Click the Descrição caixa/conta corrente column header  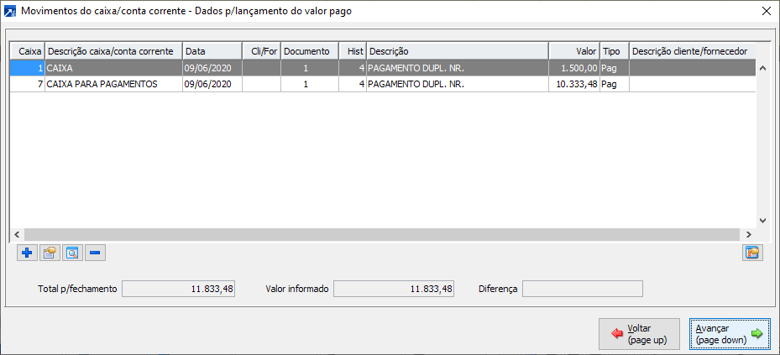point(113,51)
